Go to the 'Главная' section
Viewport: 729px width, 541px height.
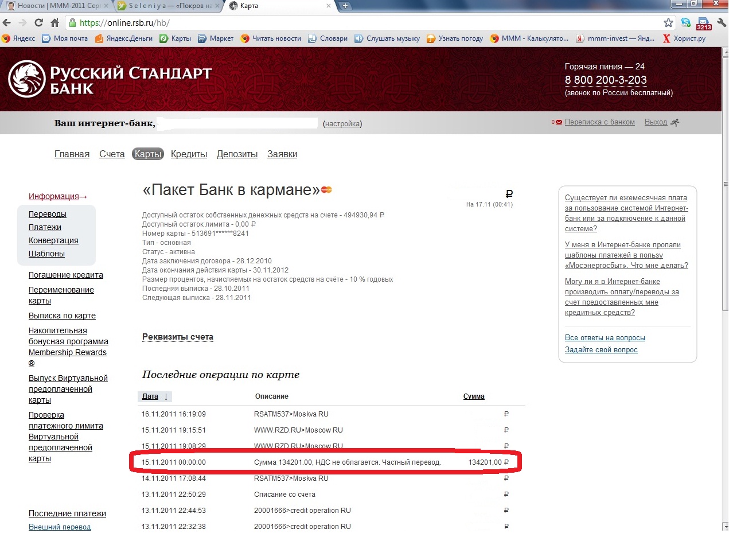(x=72, y=154)
